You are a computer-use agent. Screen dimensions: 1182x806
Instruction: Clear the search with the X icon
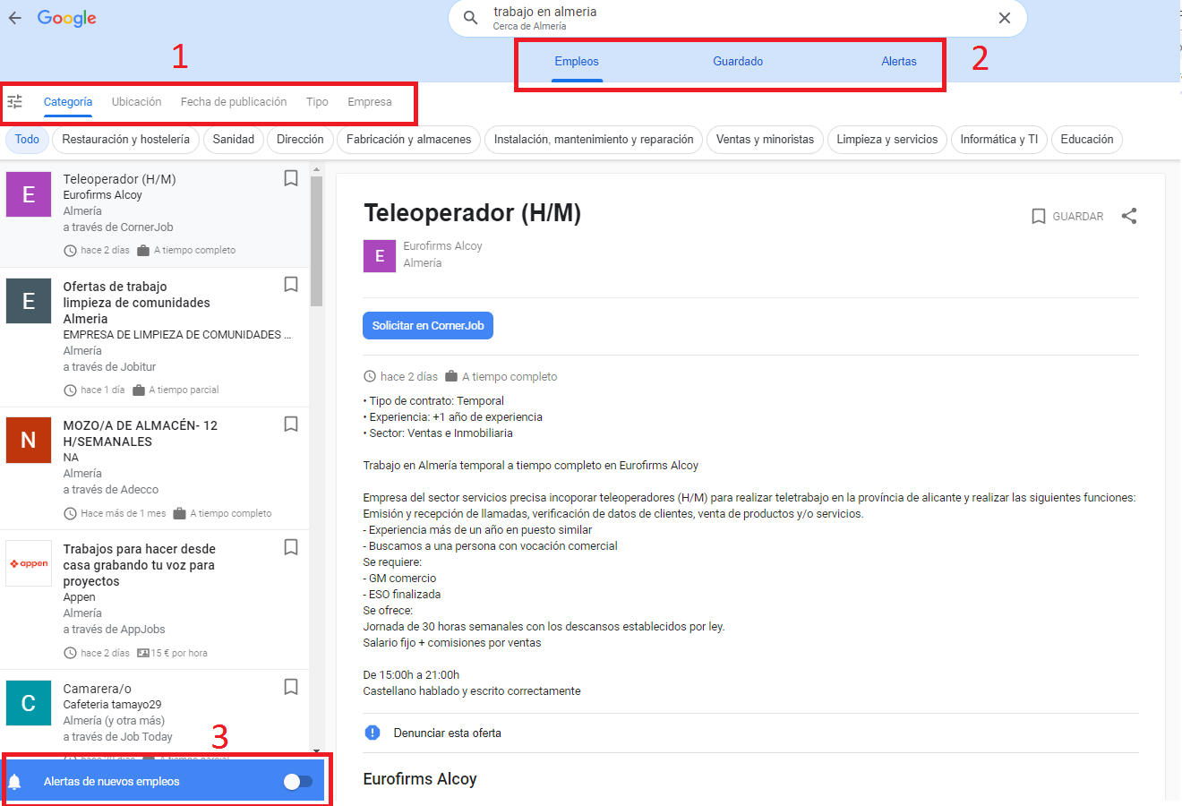[x=1005, y=18]
